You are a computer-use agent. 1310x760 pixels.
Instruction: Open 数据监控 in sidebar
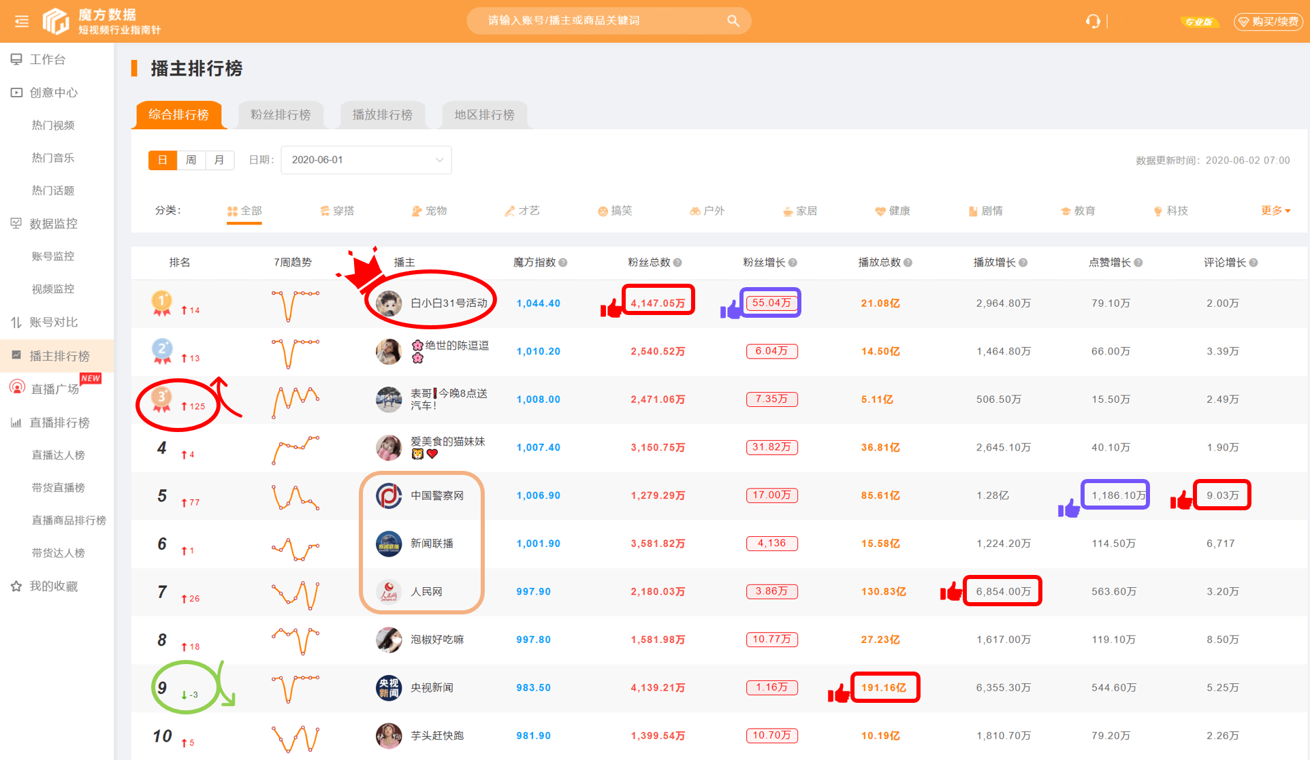click(x=54, y=223)
